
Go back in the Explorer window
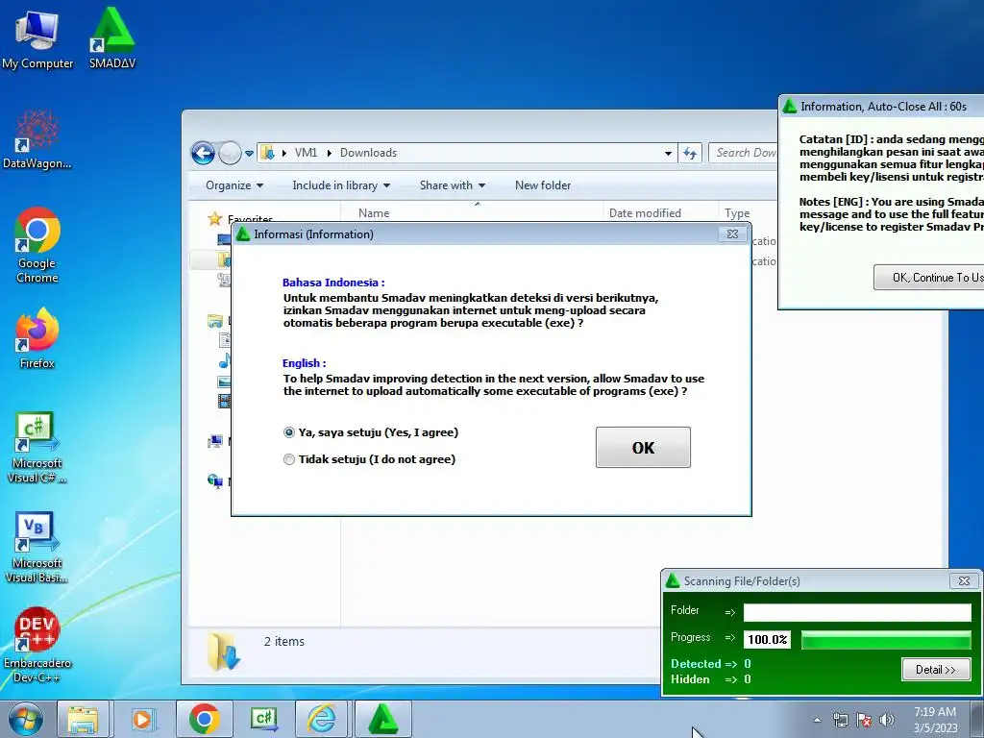(203, 153)
